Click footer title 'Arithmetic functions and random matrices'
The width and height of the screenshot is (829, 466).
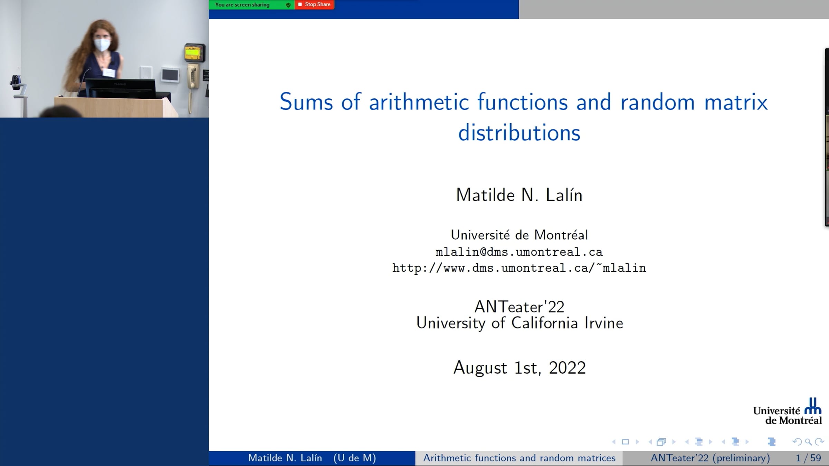[519, 458]
